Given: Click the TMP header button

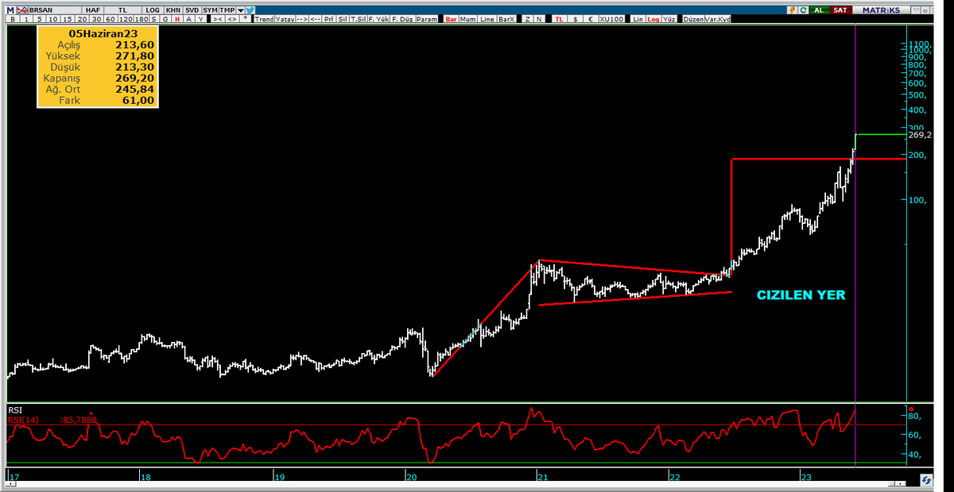Looking at the screenshot, I should [x=227, y=10].
